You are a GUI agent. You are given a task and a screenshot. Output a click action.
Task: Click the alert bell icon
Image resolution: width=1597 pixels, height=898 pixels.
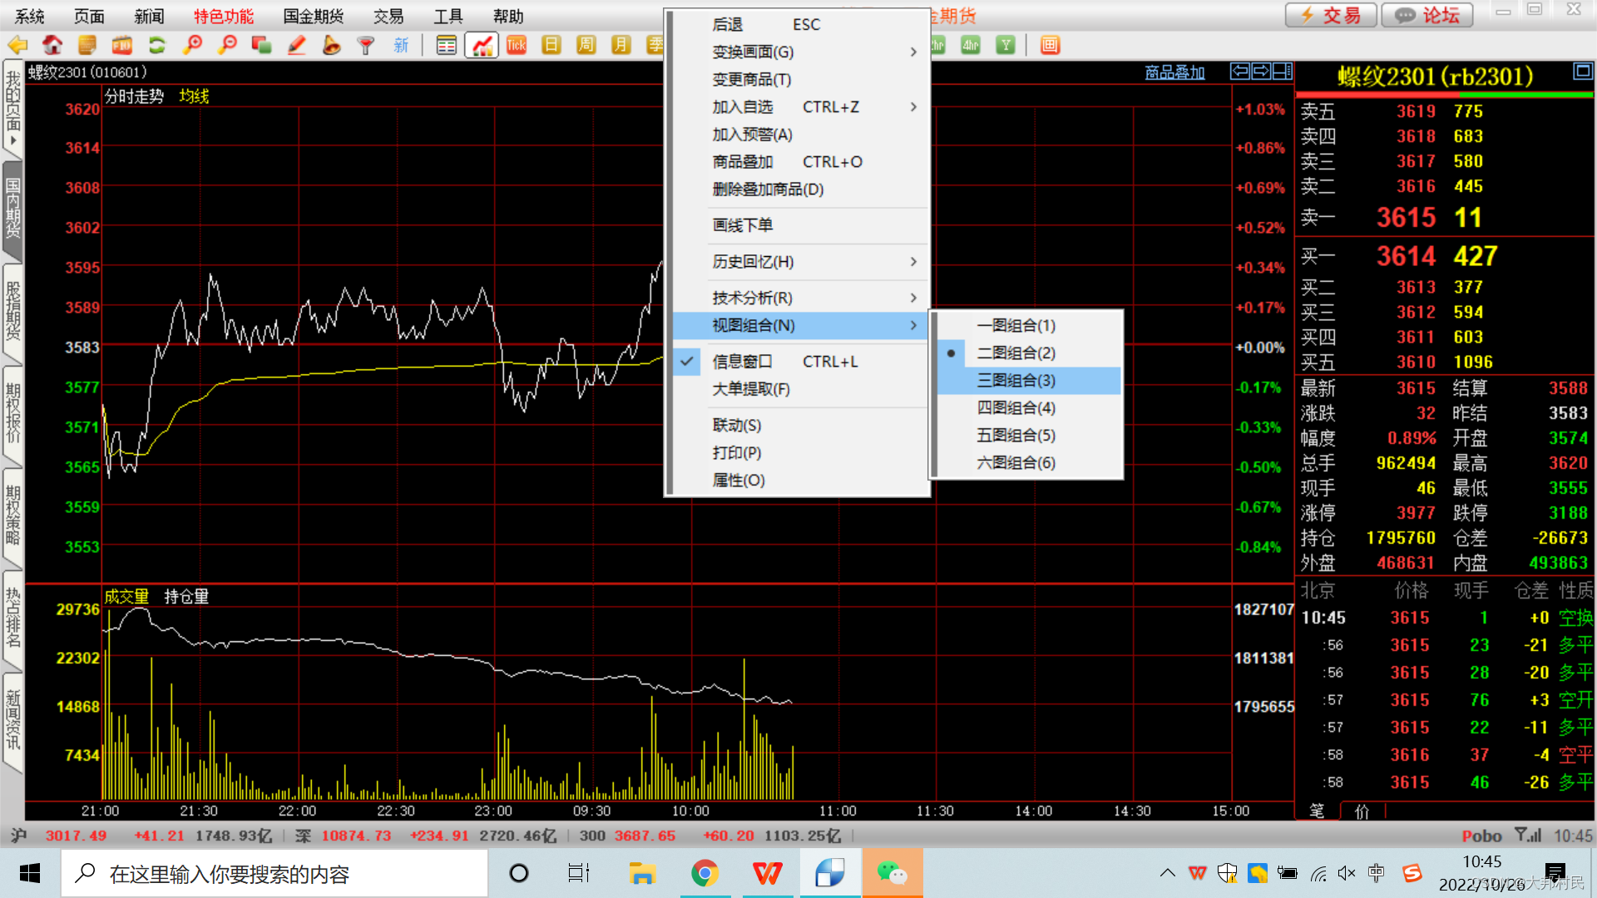pos(332,46)
